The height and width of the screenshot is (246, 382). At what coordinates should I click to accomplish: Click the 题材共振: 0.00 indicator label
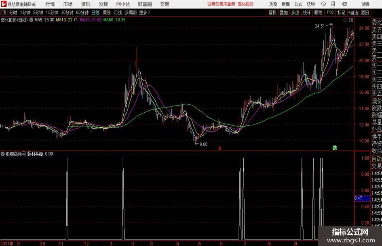[40, 154]
